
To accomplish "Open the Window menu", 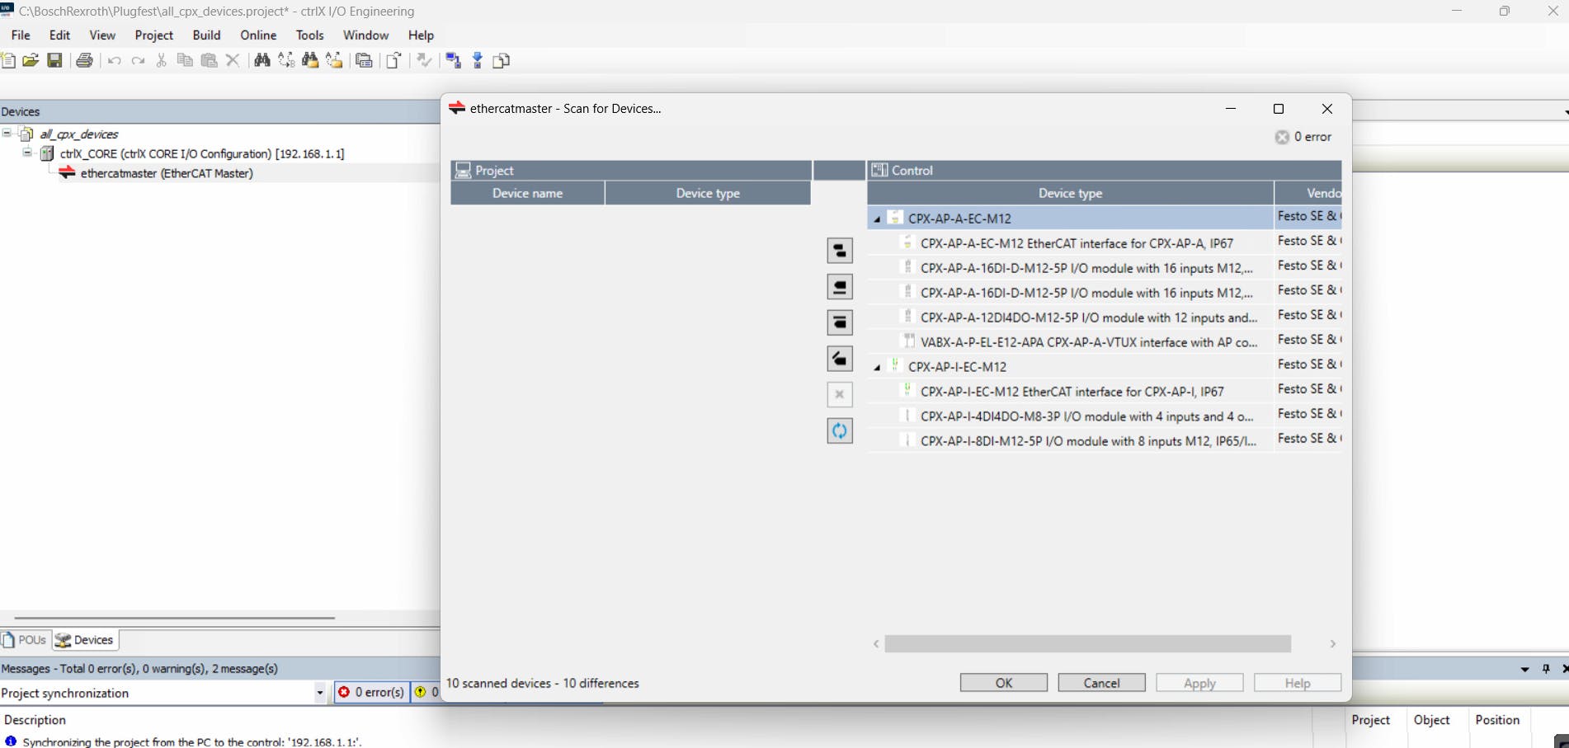I will click(365, 35).
